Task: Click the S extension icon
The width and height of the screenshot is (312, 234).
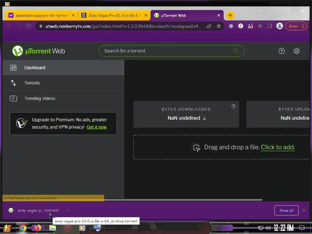Action: [x=241, y=26]
